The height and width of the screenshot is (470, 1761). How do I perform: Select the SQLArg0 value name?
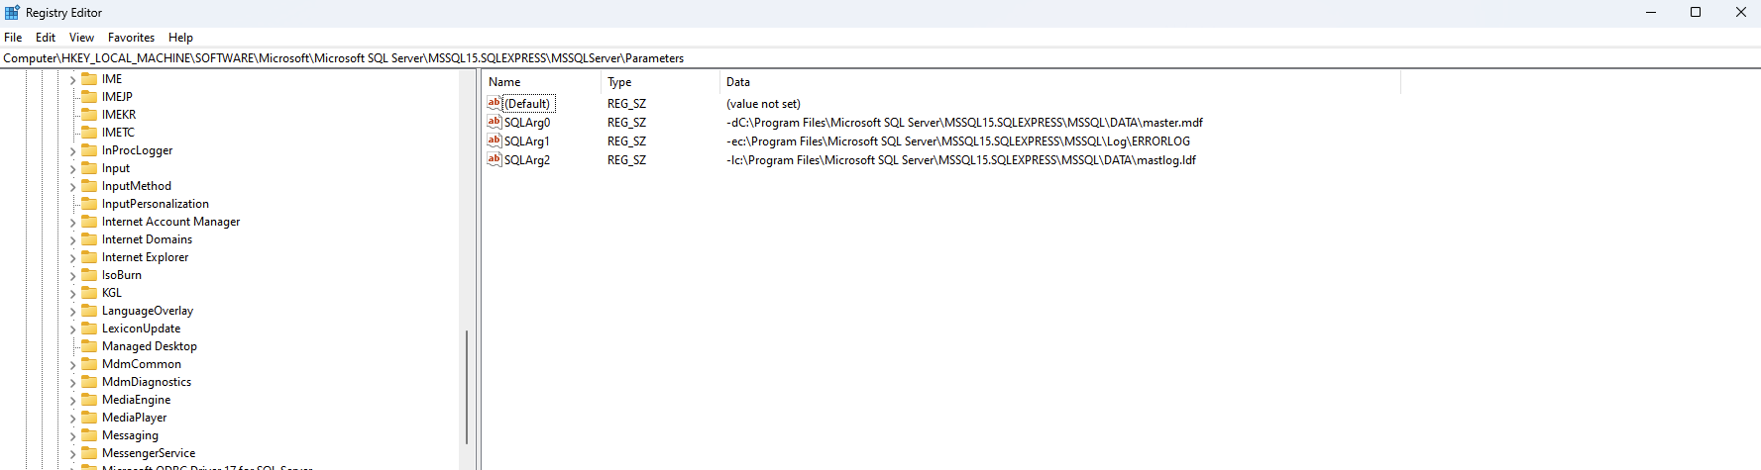526,123
